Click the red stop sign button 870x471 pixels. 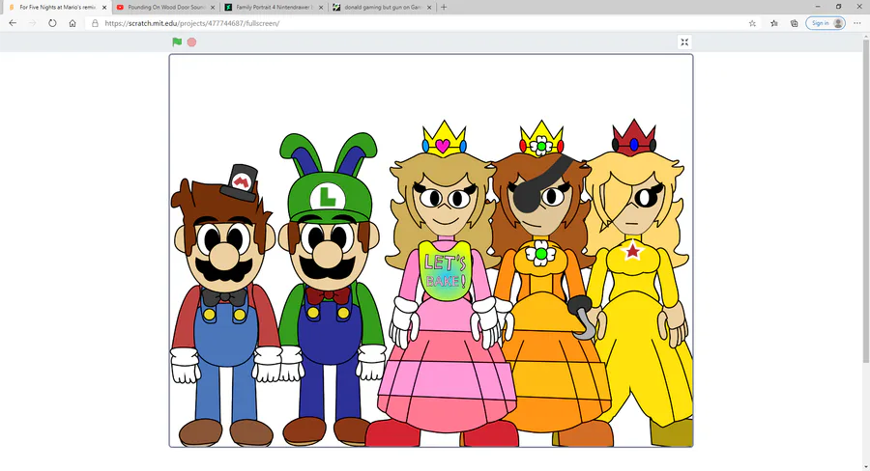pos(191,42)
